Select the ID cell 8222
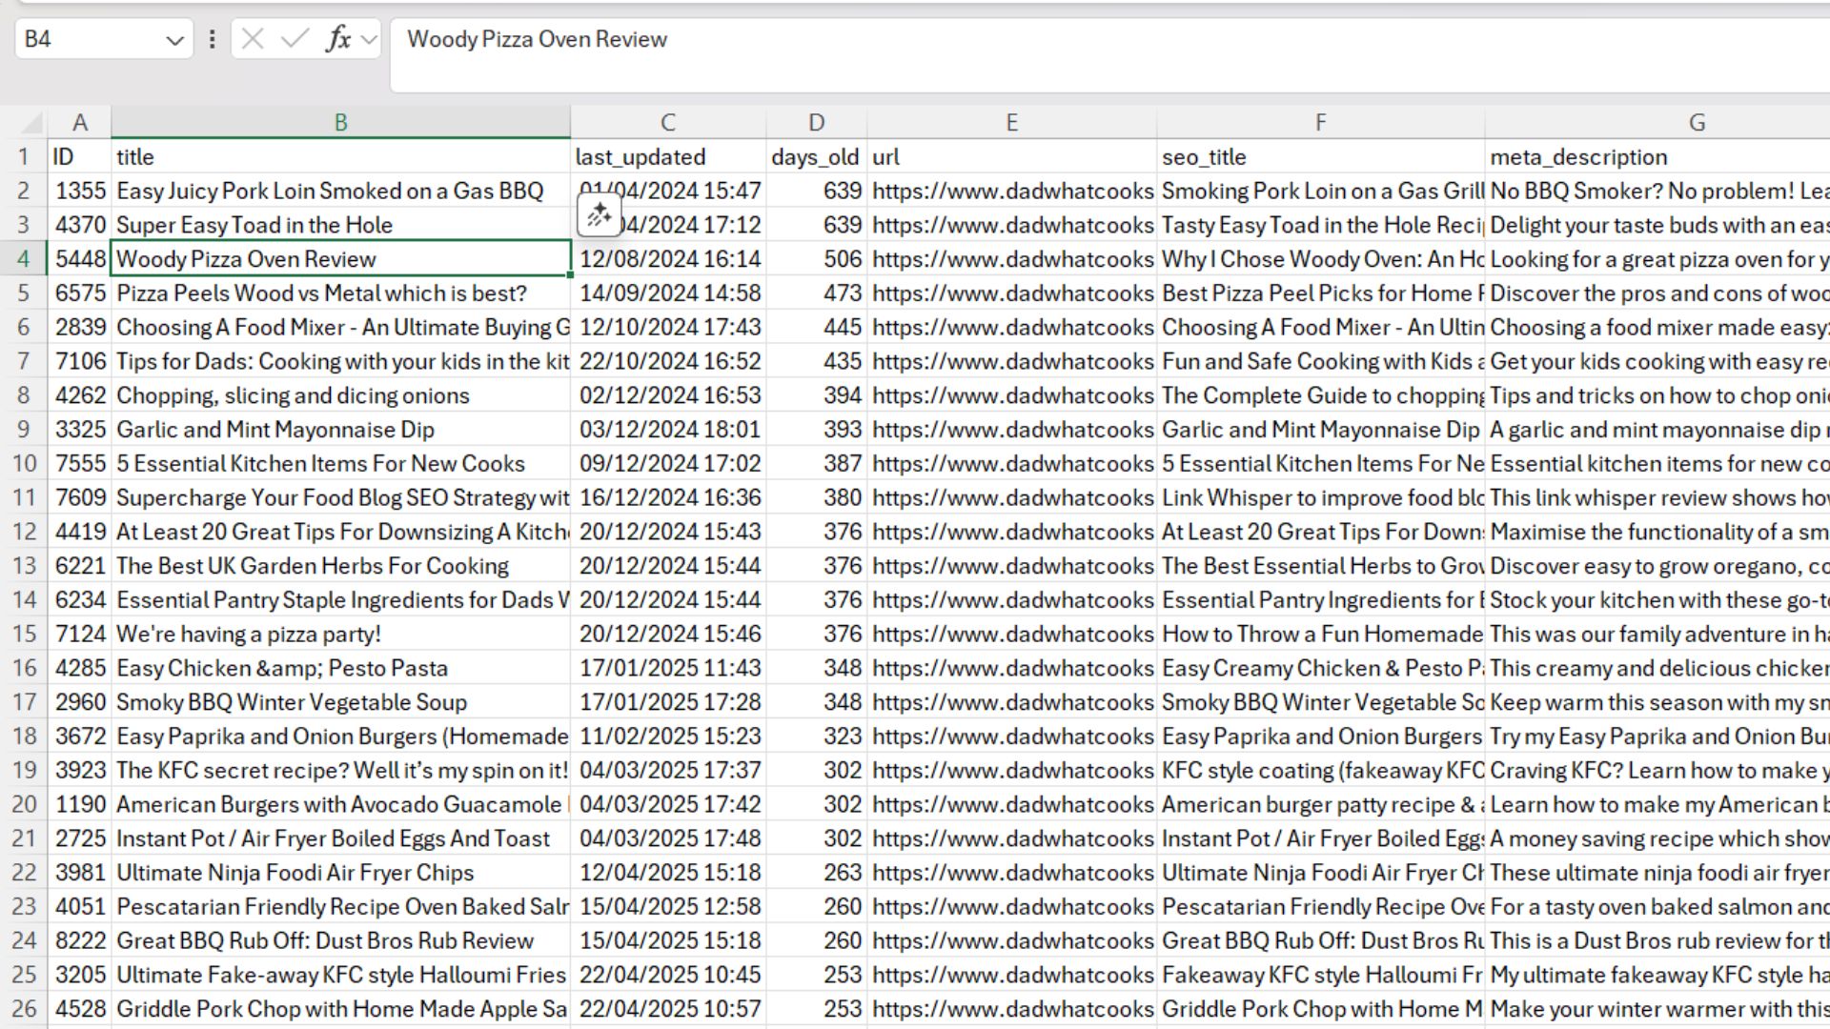This screenshot has height=1029, width=1830. pyautogui.click(x=81, y=941)
